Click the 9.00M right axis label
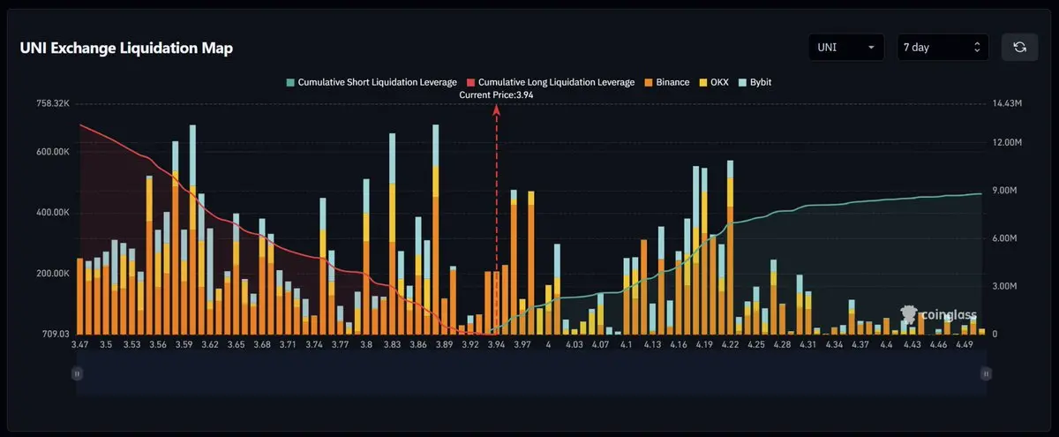Viewport: 1059px width, 437px height. click(x=1005, y=191)
